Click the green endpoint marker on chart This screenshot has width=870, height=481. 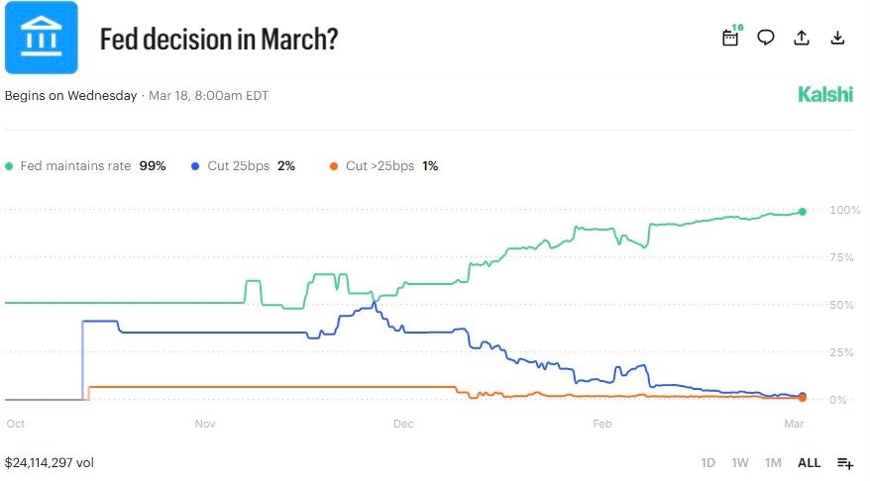pyautogui.click(x=803, y=212)
